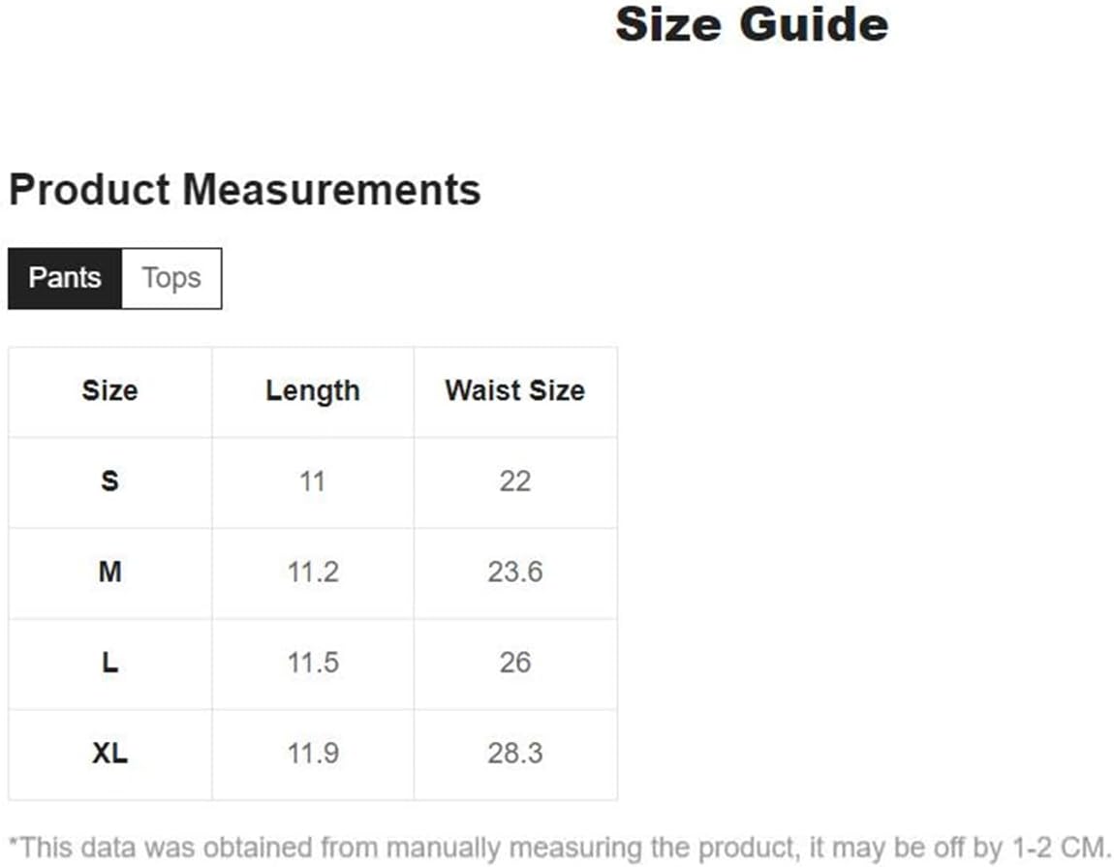Select the M size row label
This screenshot has width=1114, height=867.
point(109,572)
